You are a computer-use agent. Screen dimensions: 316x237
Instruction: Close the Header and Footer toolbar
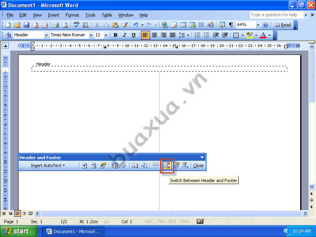198,166
